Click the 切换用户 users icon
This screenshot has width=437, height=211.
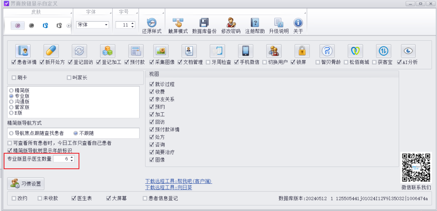(274, 51)
